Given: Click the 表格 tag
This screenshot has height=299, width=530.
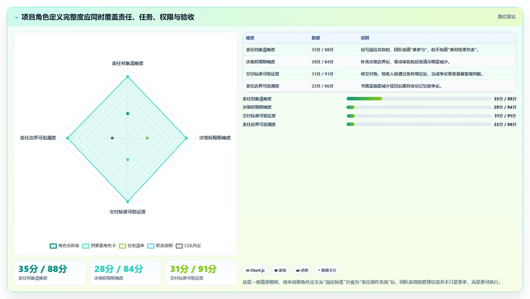Looking at the screenshot, I should click(280, 270).
